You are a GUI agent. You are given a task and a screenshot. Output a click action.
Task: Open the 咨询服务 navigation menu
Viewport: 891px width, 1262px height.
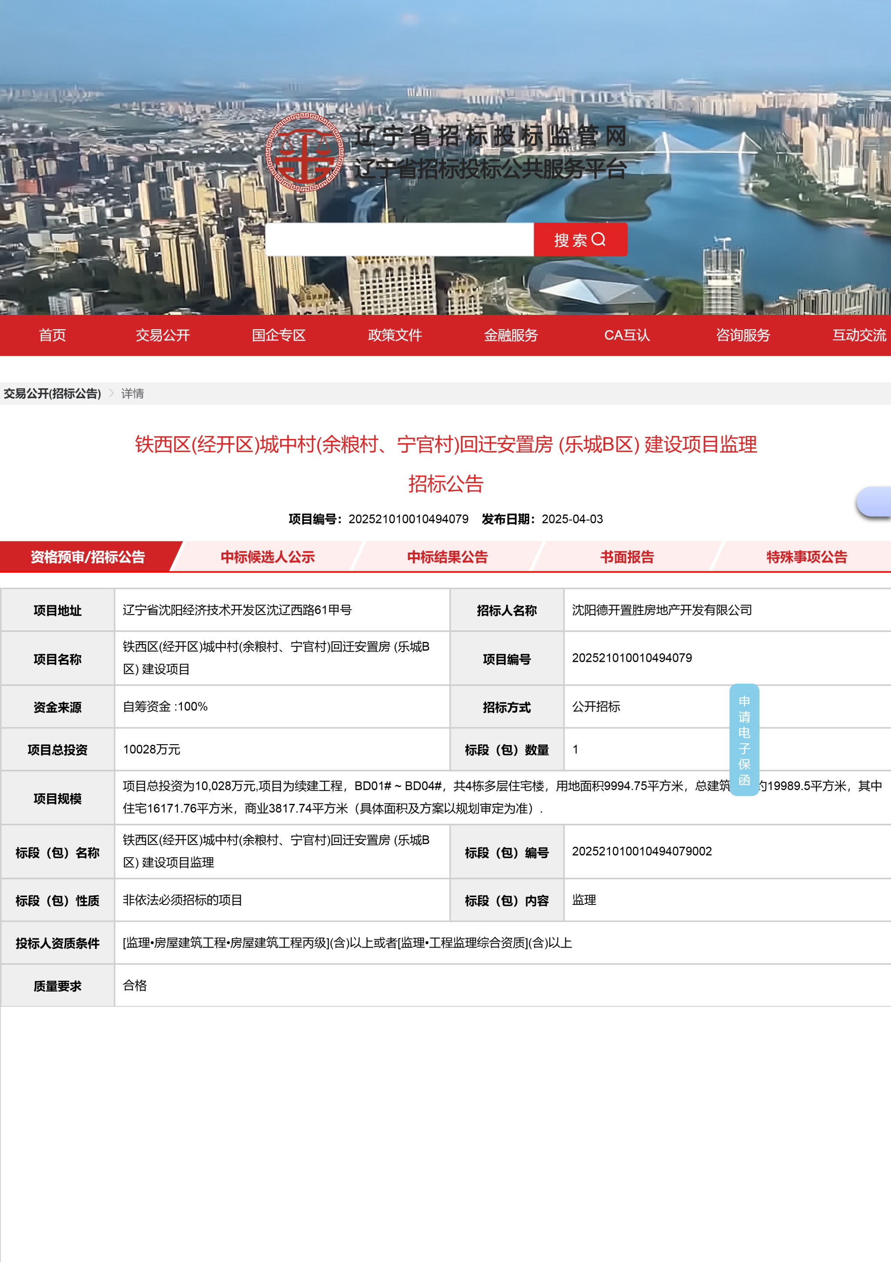point(743,335)
